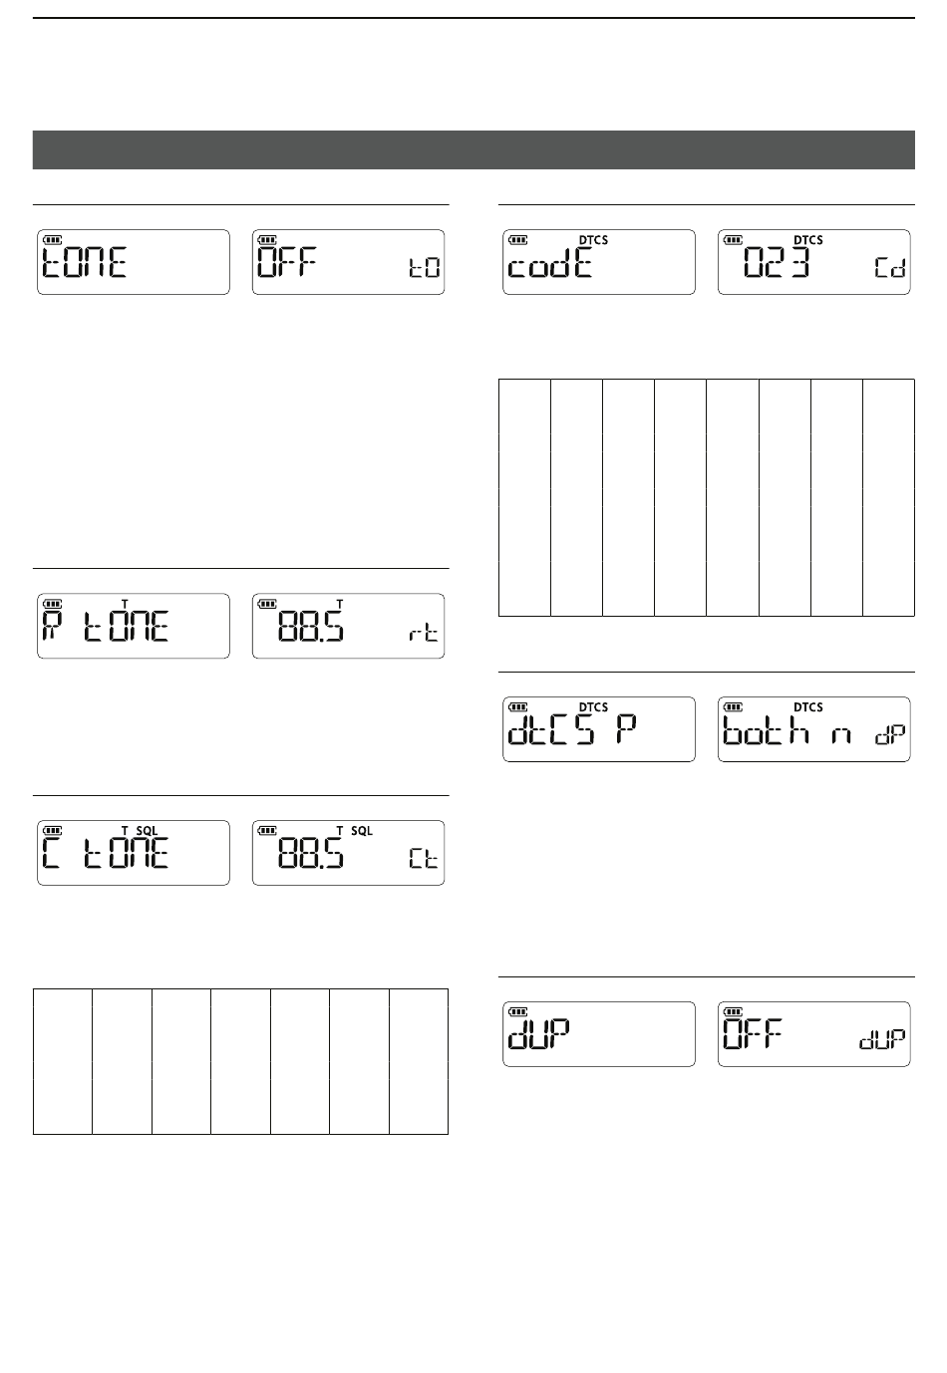
Task: Click the dUP display thumbnail
Action: point(599,1034)
